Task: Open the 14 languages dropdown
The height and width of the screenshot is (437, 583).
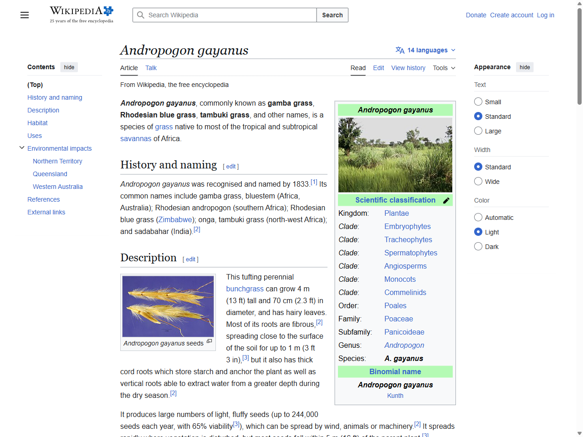Action: (426, 50)
